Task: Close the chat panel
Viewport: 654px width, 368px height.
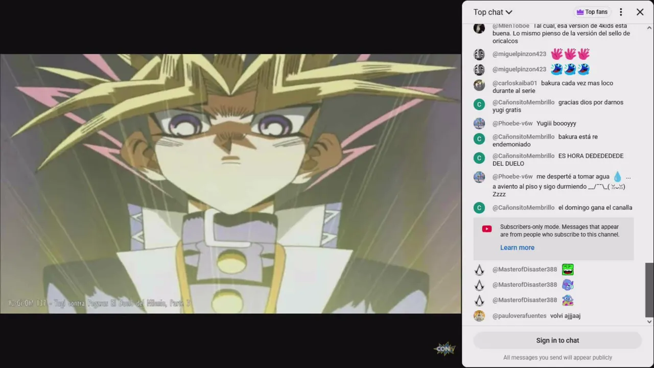Action: pyautogui.click(x=640, y=12)
